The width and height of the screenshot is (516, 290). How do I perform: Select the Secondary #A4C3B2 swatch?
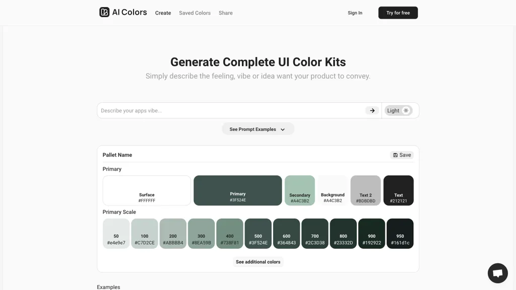(300, 190)
